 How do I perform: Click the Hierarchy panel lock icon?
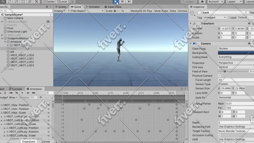point(47,7)
